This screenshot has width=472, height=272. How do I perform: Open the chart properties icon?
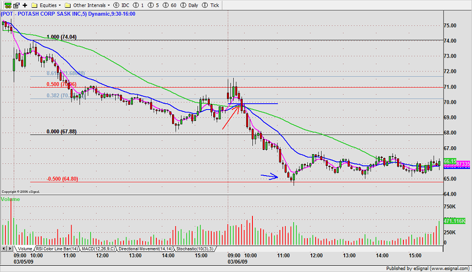[16, 5]
